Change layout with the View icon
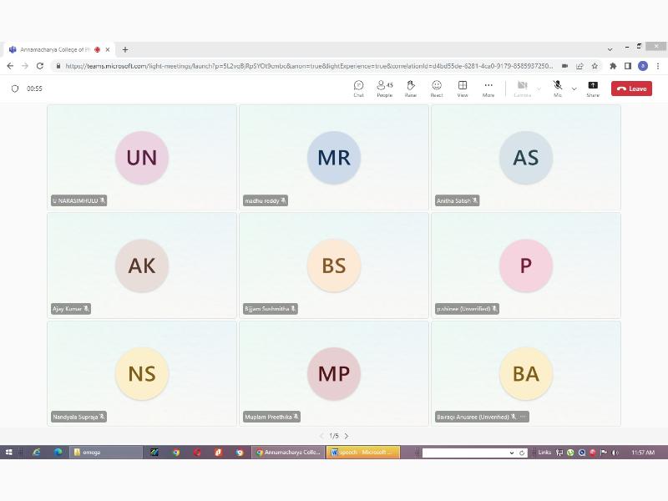The width and height of the screenshot is (668, 501). point(462,88)
